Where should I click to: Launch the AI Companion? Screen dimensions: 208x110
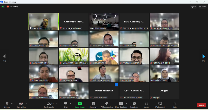point(106,105)
